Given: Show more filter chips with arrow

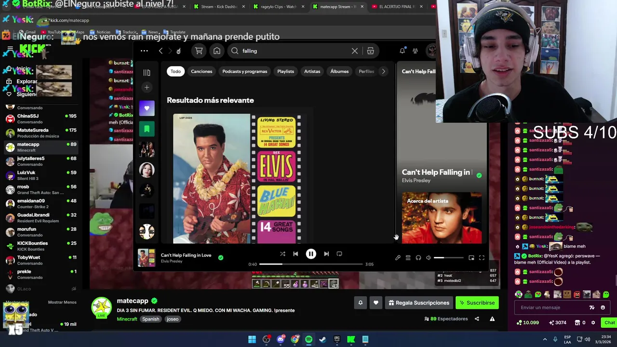Looking at the screenshot, I should pyautogui.click(x=383, y=71).
